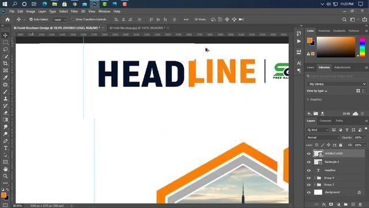The width and height of the screenshot is (369, 208).
Task: Select the Horizontal Type tool
Action: pyautogui.click(x=5, y=148)
